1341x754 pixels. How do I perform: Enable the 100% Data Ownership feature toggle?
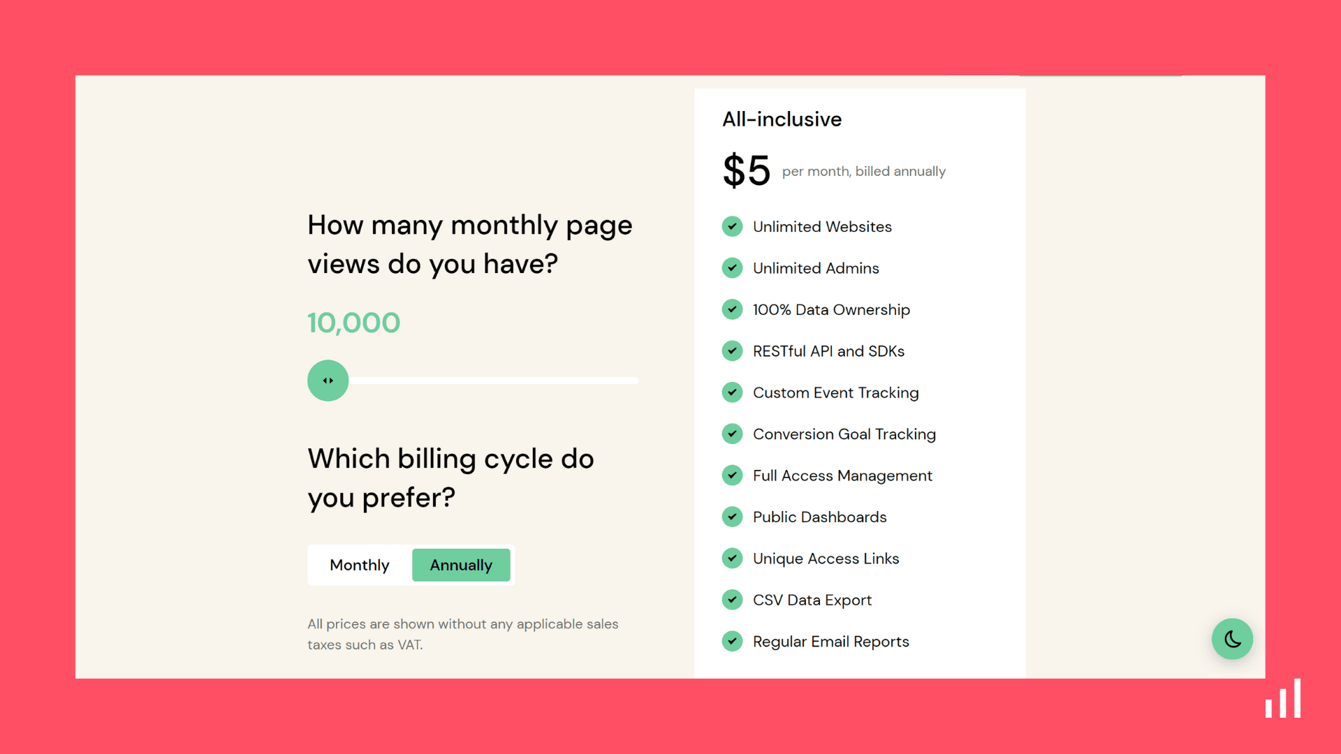tap(732, 309)
